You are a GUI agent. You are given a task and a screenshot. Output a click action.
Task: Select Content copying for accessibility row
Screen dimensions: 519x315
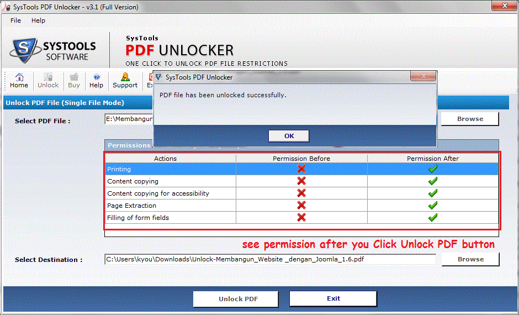[301, 193]
